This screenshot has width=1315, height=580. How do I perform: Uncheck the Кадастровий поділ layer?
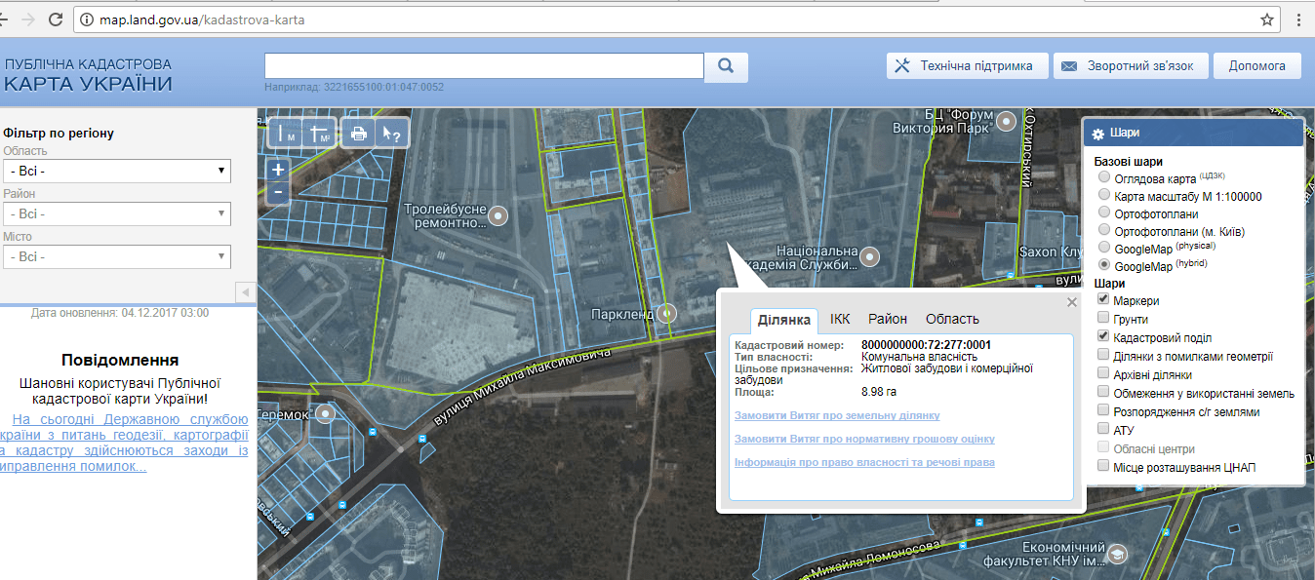1103,337
